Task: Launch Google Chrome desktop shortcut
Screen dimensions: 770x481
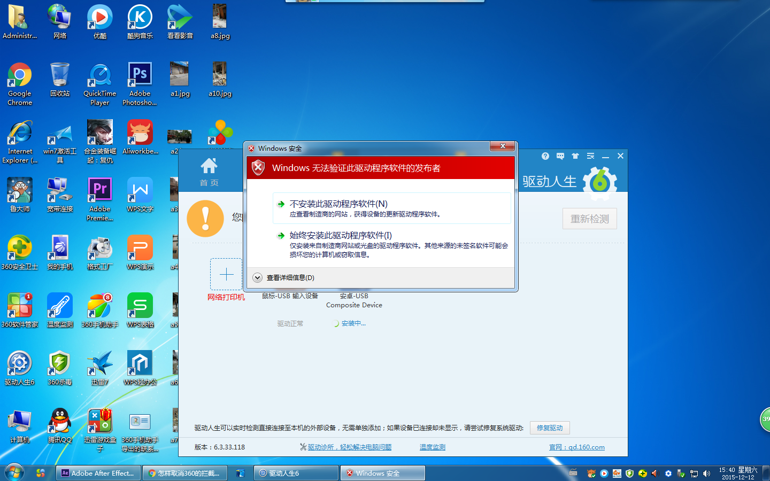Action: tap(20, 84)
